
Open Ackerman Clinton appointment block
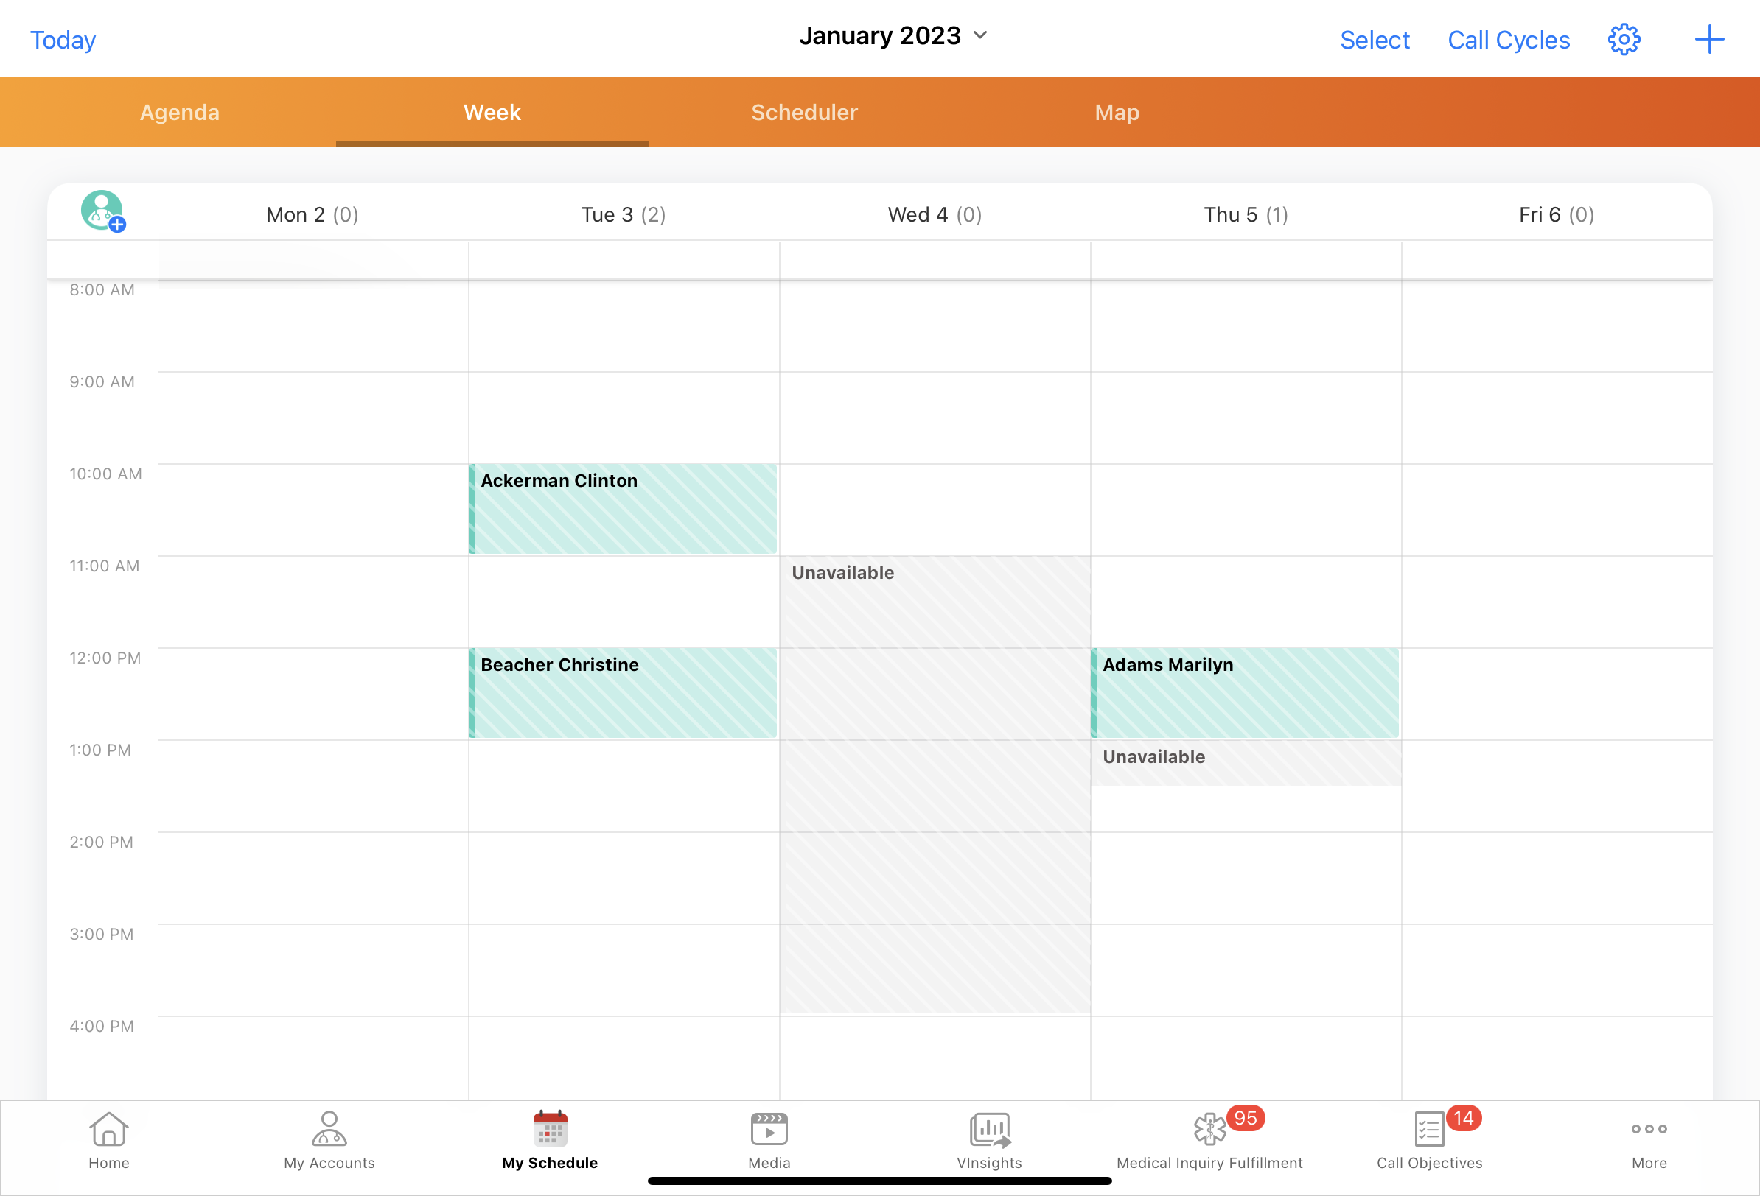click(623, 509)
